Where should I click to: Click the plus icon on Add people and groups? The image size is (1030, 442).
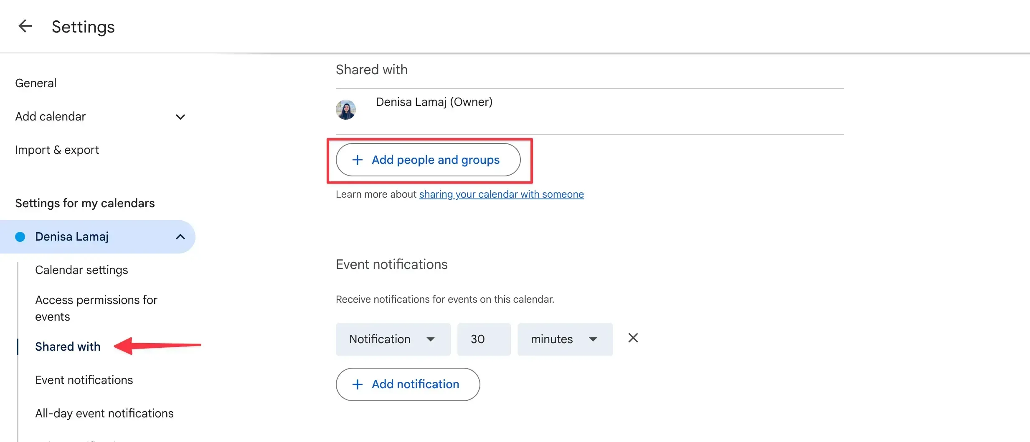click(358, 160)
